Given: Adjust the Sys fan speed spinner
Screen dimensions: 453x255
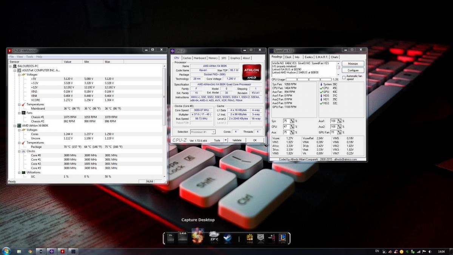Looking at the screenshot, I should (x=292, y=121).
